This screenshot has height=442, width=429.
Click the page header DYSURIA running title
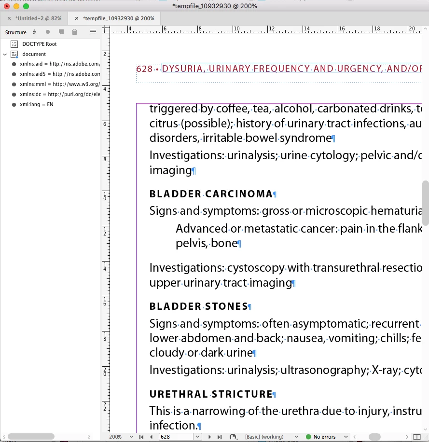tap(291, 69)
